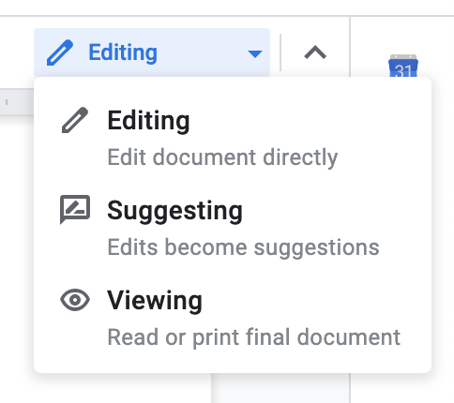This screenshot has height=403, width=454.
Task: Click the gray pencil icon beside Editing option
Action: (x=75, y=120)
